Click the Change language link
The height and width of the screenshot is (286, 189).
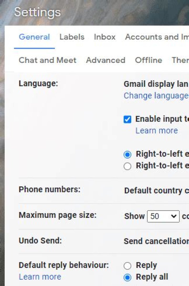pos(156,96)
